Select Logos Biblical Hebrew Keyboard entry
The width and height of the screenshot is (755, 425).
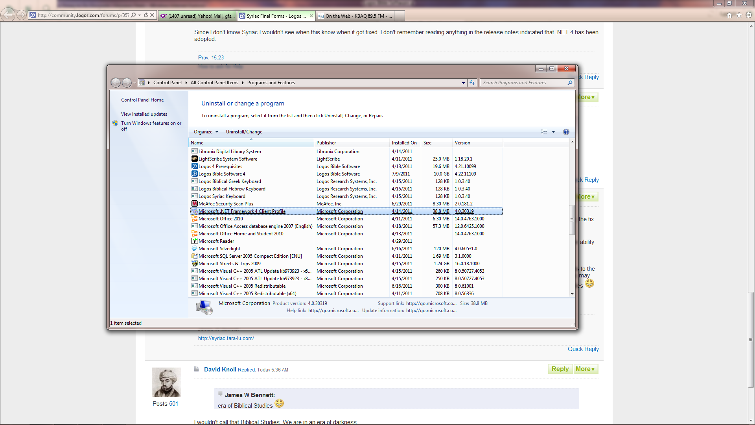(346, 188)
